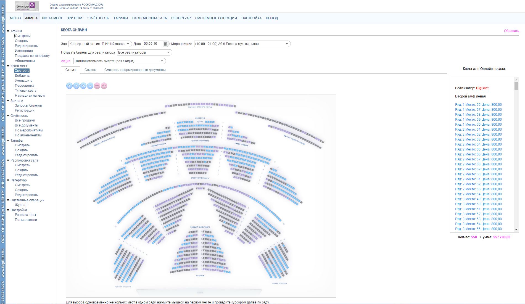Open the date calendar picker

click(166, 44)
